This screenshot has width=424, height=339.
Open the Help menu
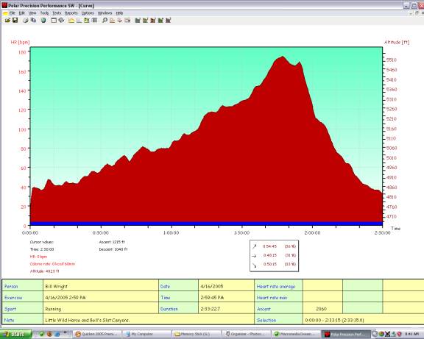point(119,13)
